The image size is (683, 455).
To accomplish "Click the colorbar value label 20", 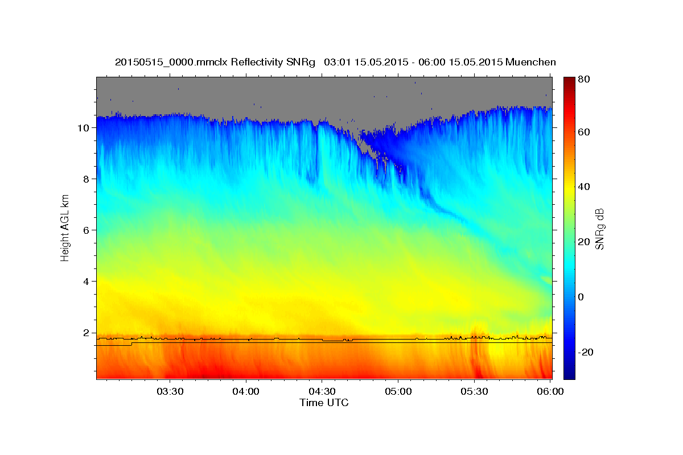I will coord(585,242).
